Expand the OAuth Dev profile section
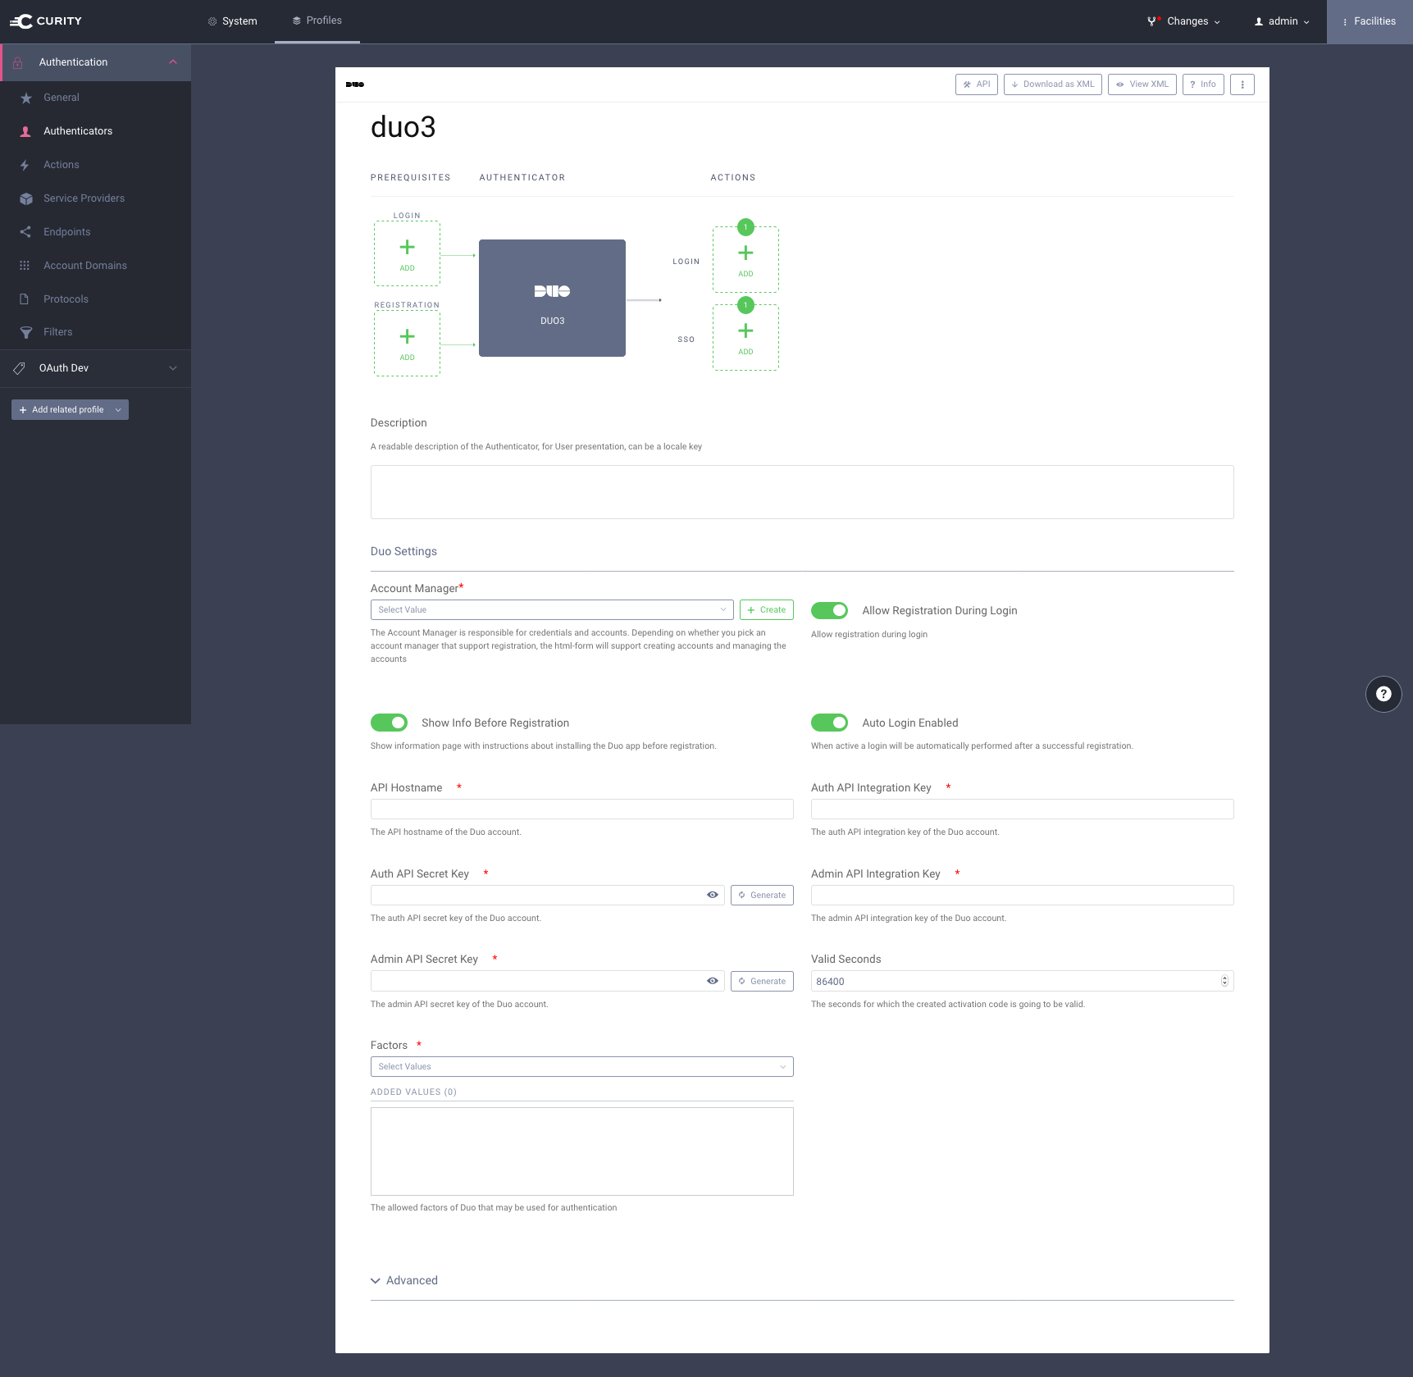This screenshot has width=1413, height=1377. (172, 367)
